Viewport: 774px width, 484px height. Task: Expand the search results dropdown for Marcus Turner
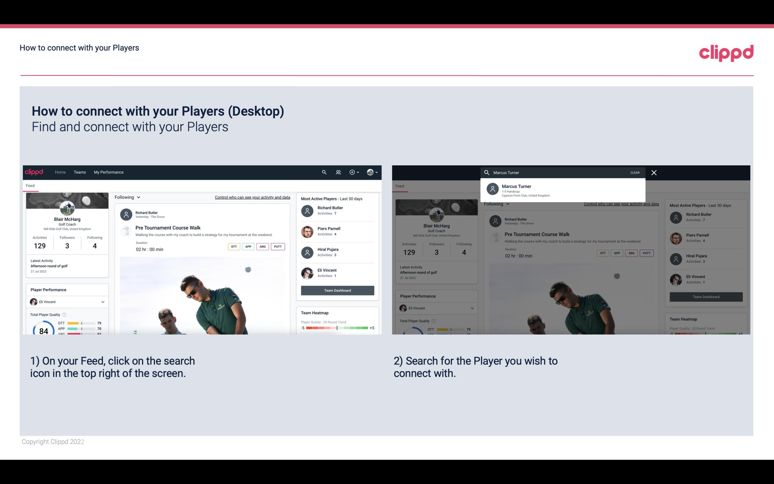click(x=563, y=190)
